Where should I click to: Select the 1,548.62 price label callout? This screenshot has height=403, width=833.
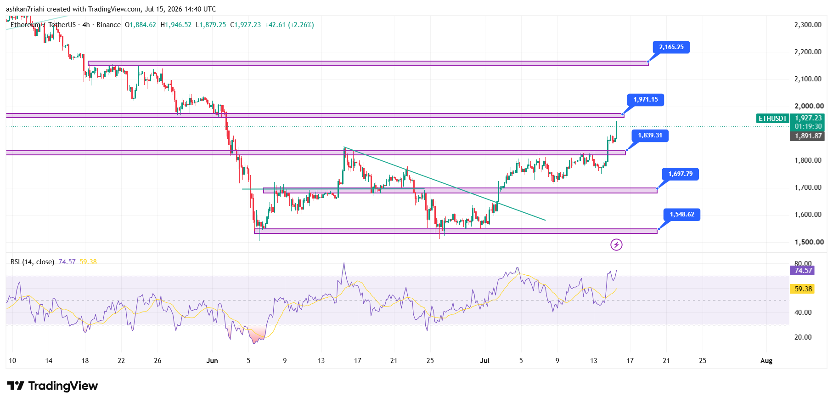point(682,215)
